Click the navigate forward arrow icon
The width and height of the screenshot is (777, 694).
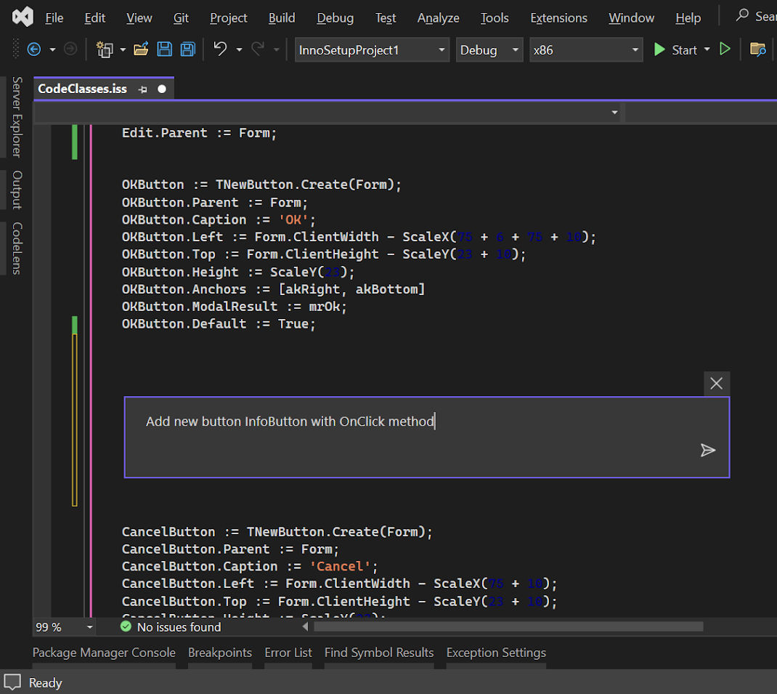[70, 49]
